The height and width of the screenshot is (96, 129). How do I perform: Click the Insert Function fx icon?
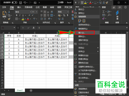click(x=34, y=28)
